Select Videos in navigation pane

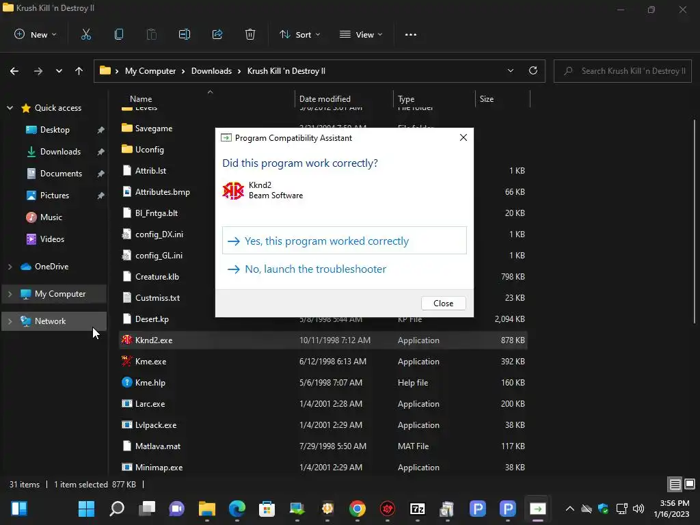[52, 239]
